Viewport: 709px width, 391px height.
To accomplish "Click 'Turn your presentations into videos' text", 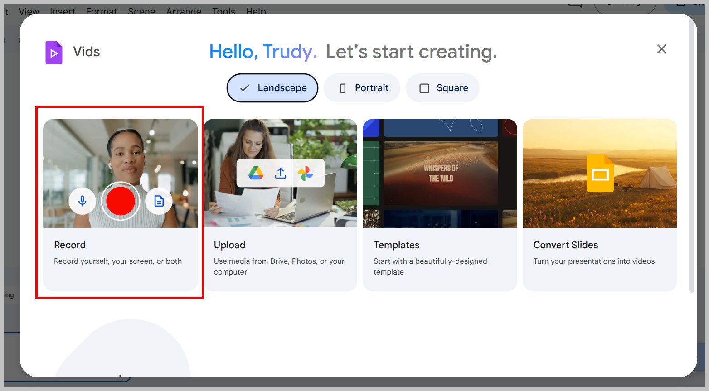I will [594, 261].
